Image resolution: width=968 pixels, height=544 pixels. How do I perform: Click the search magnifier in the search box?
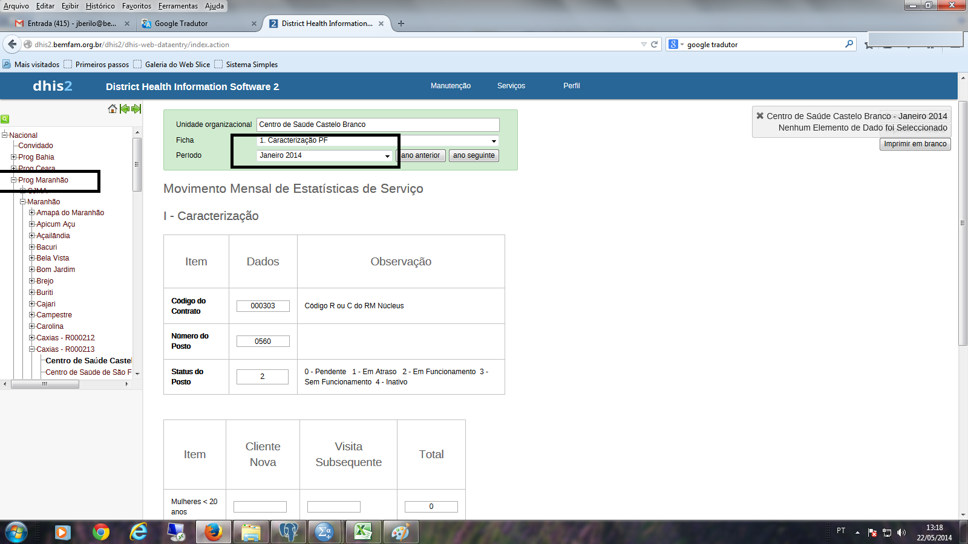tap(849, 44)
